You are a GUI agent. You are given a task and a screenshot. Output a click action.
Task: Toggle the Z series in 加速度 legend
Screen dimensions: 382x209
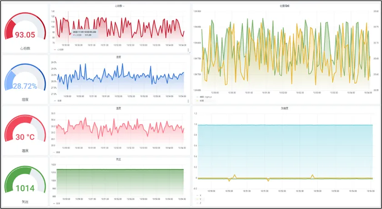click(x=199, y=203)
